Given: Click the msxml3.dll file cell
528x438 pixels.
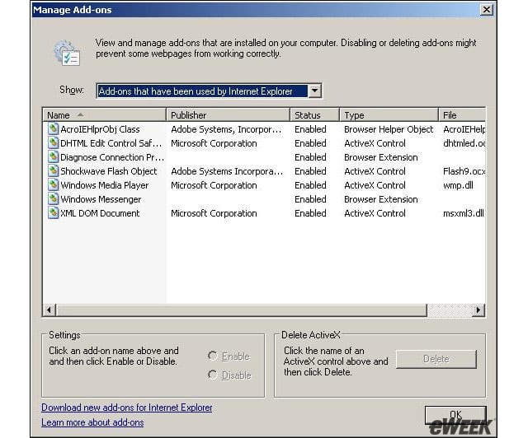Looking at the screenshot, I should (464, 213).
